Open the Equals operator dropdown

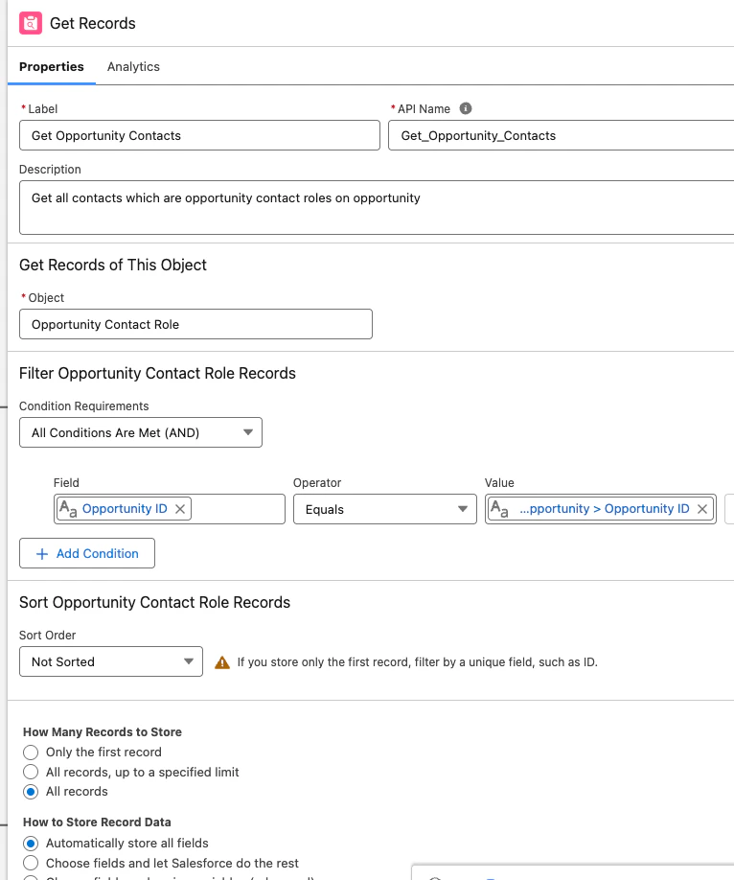coord(385,509)
